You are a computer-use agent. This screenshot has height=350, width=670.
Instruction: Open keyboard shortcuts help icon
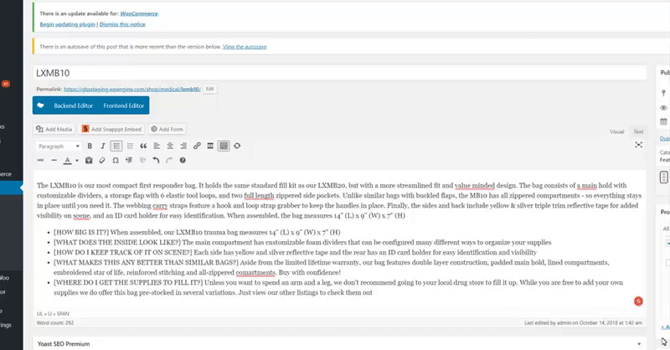click(183, 160)
